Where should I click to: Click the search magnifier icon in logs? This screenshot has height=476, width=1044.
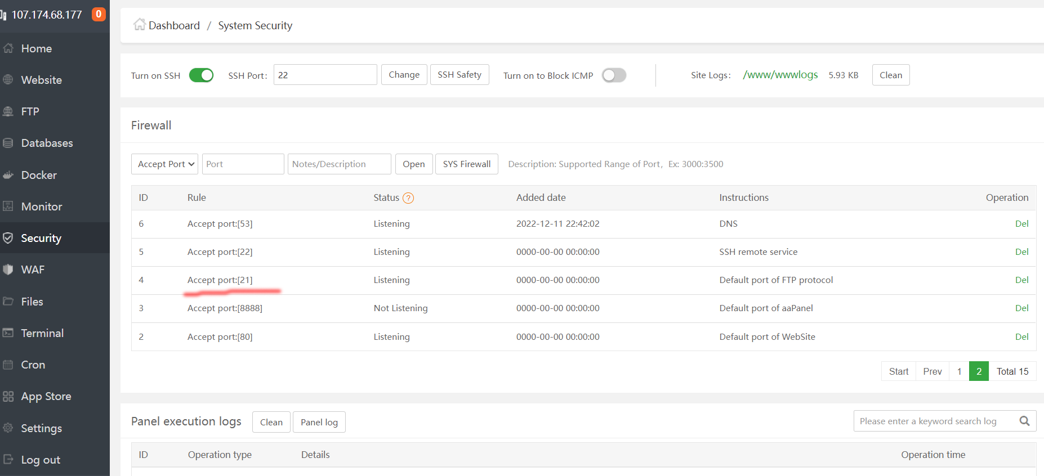[x=1024, y=421]
